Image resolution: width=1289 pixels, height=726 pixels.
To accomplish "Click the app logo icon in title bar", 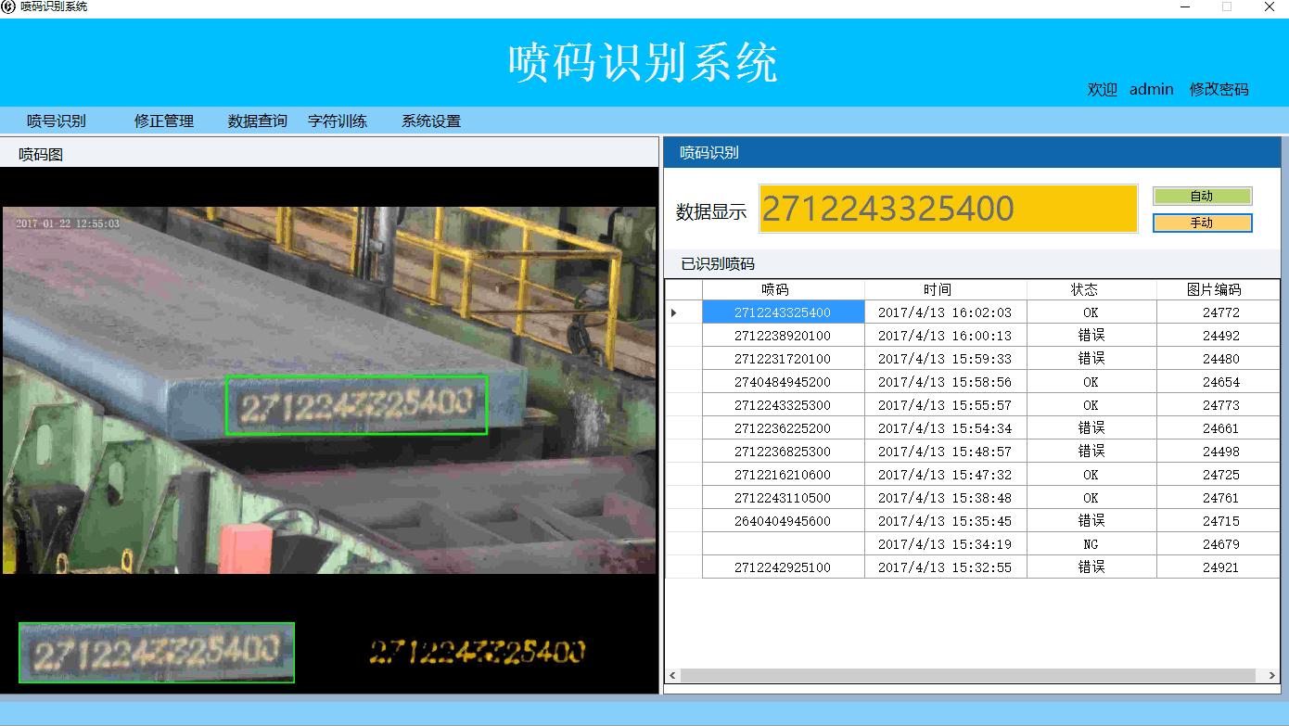I will (8, 6).
